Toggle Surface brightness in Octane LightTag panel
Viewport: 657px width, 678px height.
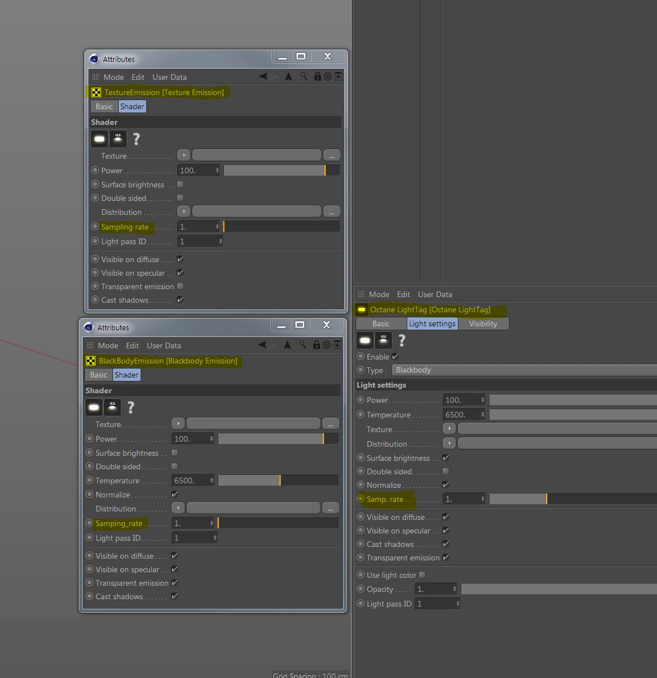click(445, 458)
